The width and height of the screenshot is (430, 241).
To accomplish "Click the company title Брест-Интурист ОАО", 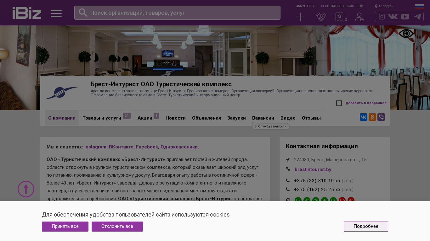I will pos(161,84).
